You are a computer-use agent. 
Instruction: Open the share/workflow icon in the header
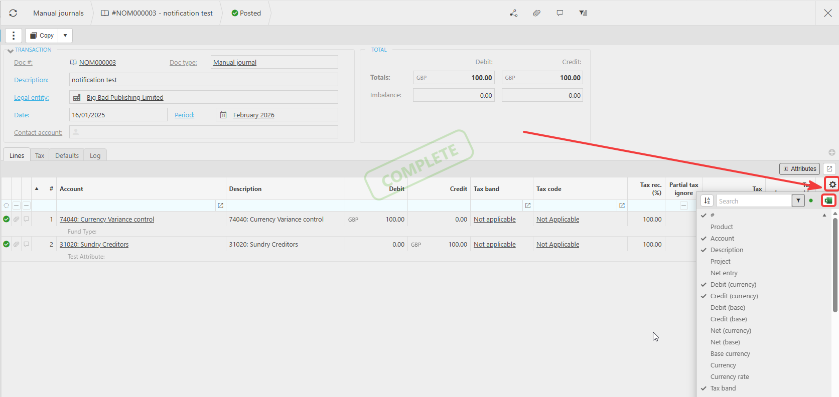tap(514, 13)
